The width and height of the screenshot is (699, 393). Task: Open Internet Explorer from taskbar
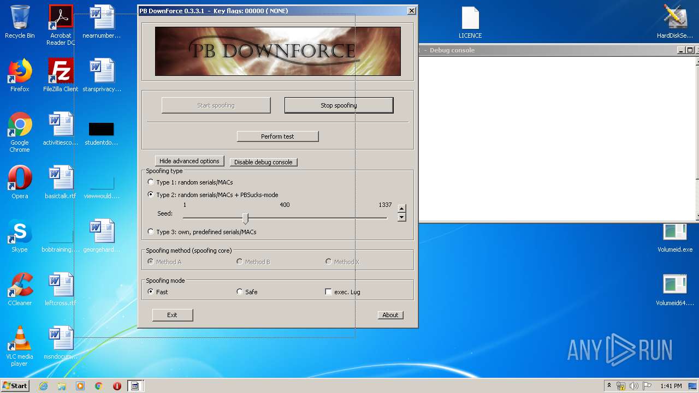pos(43,386)
